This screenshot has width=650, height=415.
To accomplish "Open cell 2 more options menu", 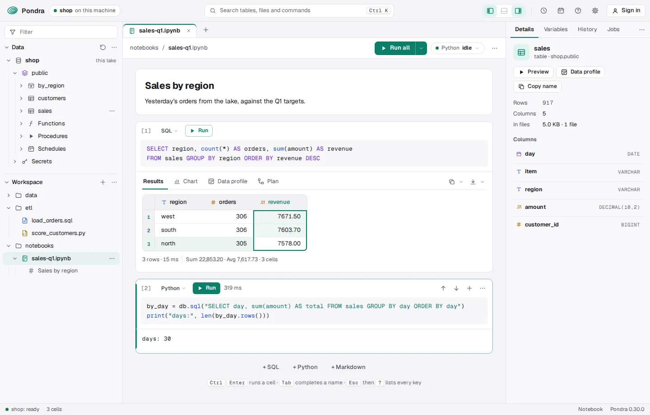I will [483, 288].
